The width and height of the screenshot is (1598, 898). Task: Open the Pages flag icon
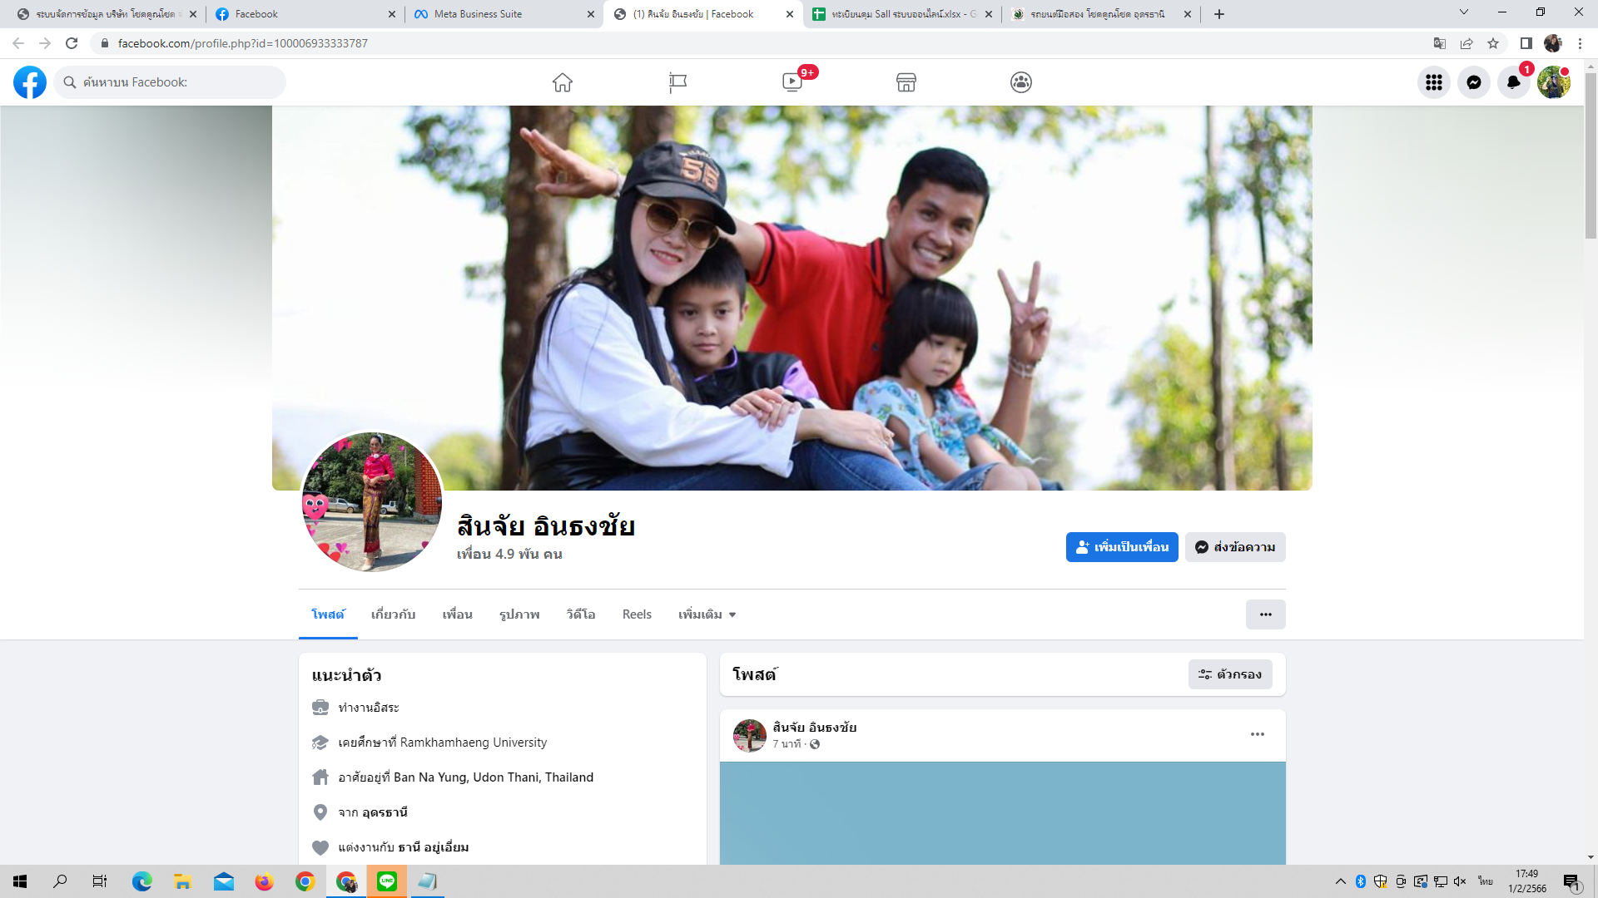coord(677,82)
